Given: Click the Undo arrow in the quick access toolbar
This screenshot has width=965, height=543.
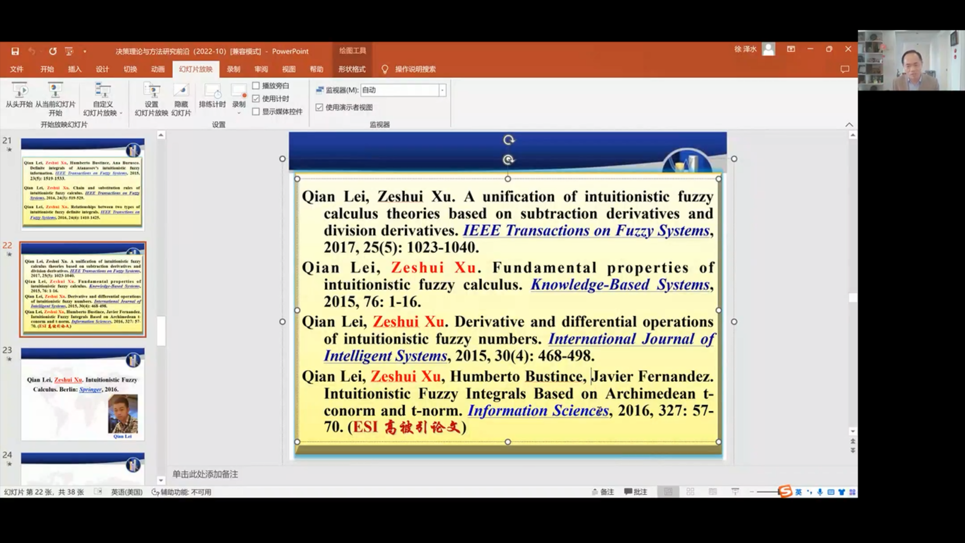Looking at the screenshot, I should coord(32,51).
